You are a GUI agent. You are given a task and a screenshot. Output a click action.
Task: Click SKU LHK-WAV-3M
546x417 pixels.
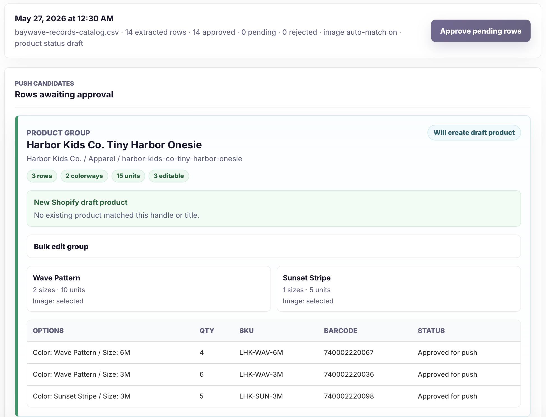(261, 374)
